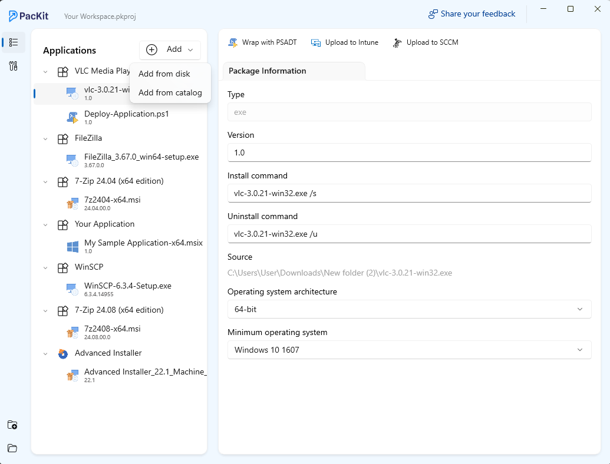Click the plus icon in Add button
The width and height of the screenshot is (610, 464).
(151, 49)
